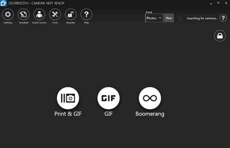This screenshot has height=148, width=230.
Task: Create a New event
Action: pyautogui.click(x=169, y=18)
